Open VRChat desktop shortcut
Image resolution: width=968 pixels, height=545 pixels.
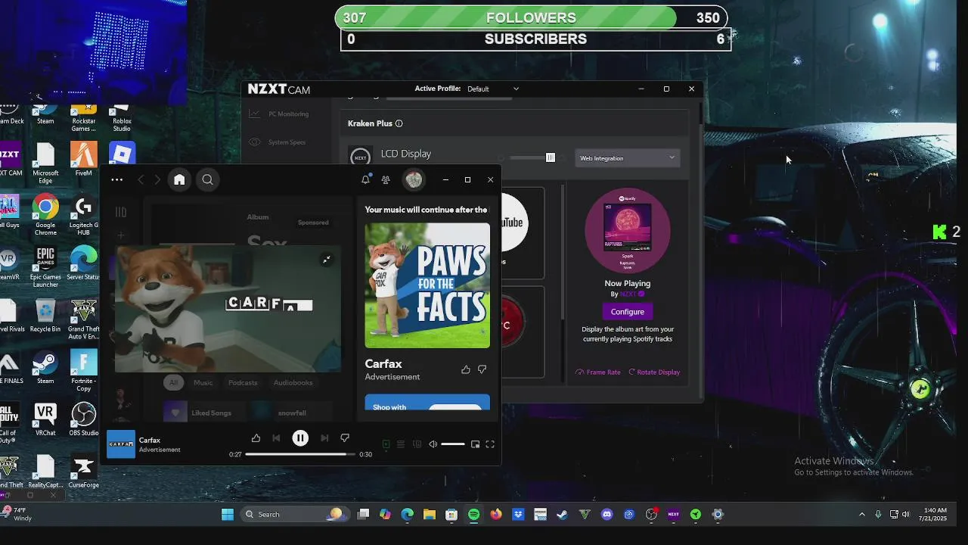[x=45, y=420]
